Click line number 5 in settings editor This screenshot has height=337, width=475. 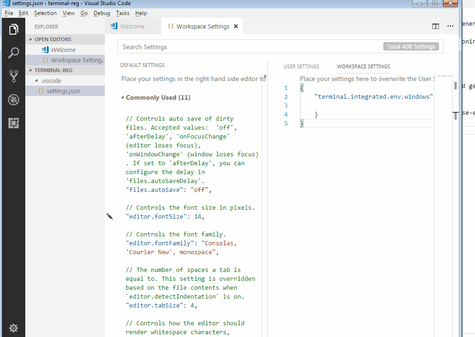[x=285, y=124]
